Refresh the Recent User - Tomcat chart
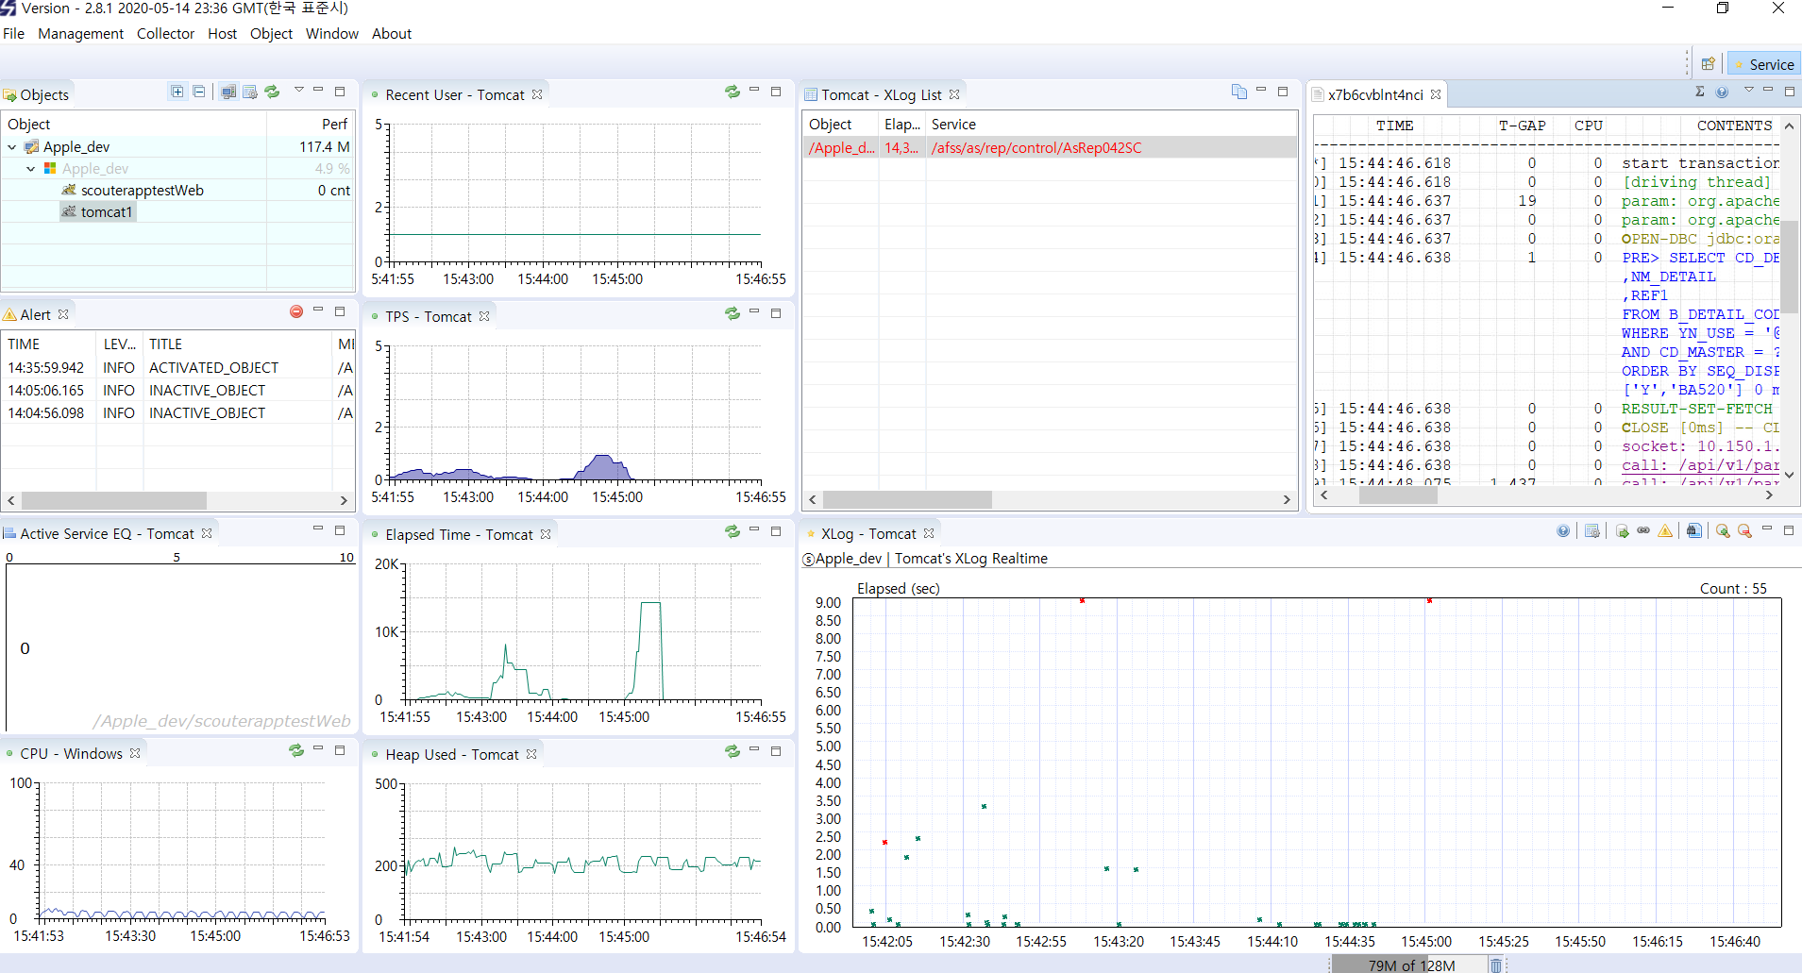The width and height of the screenshot is (1802, 973). tap(733, 92)
